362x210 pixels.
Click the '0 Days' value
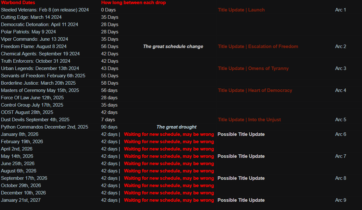click(108, 10)
